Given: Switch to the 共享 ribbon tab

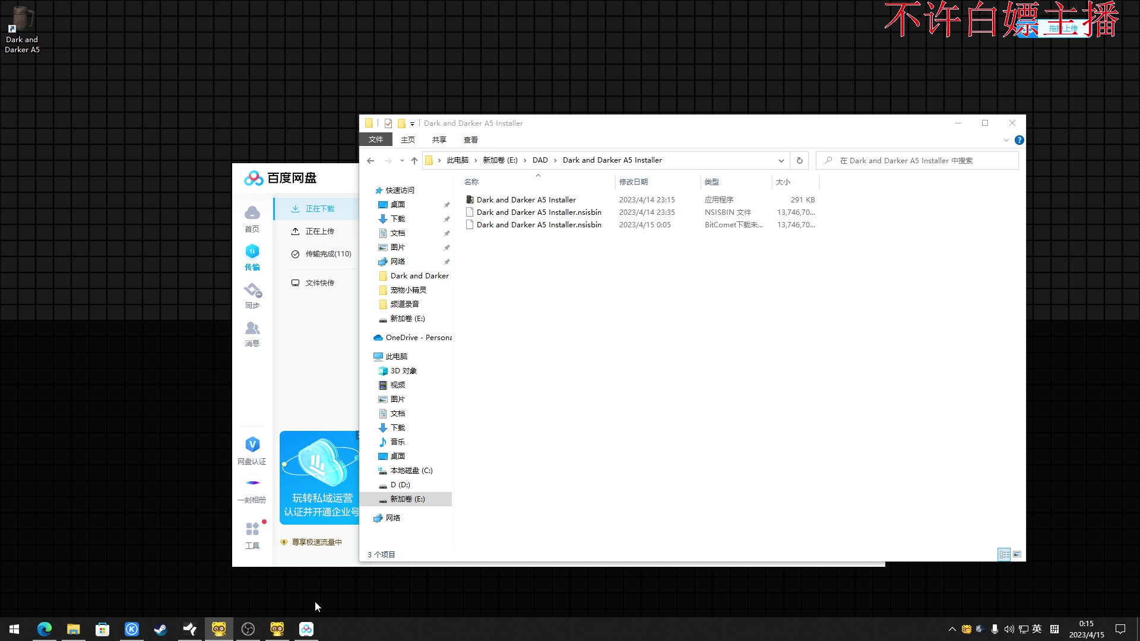Looking at the screenshot, I should coord(439,140).
